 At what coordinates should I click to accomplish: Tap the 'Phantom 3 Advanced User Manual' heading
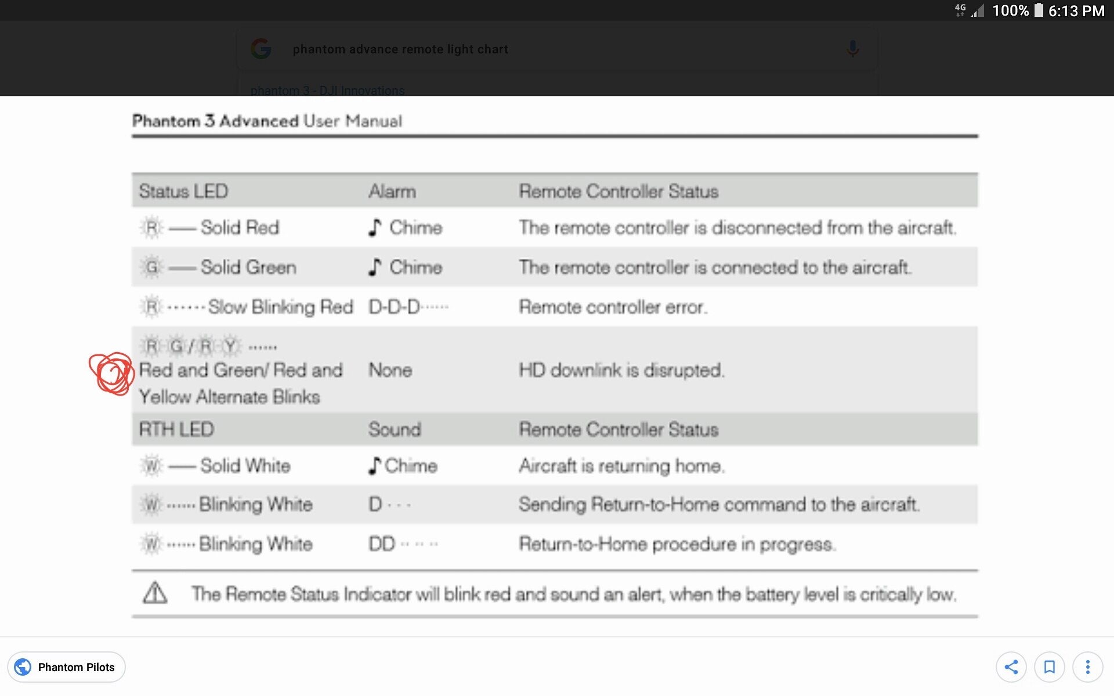267,121
